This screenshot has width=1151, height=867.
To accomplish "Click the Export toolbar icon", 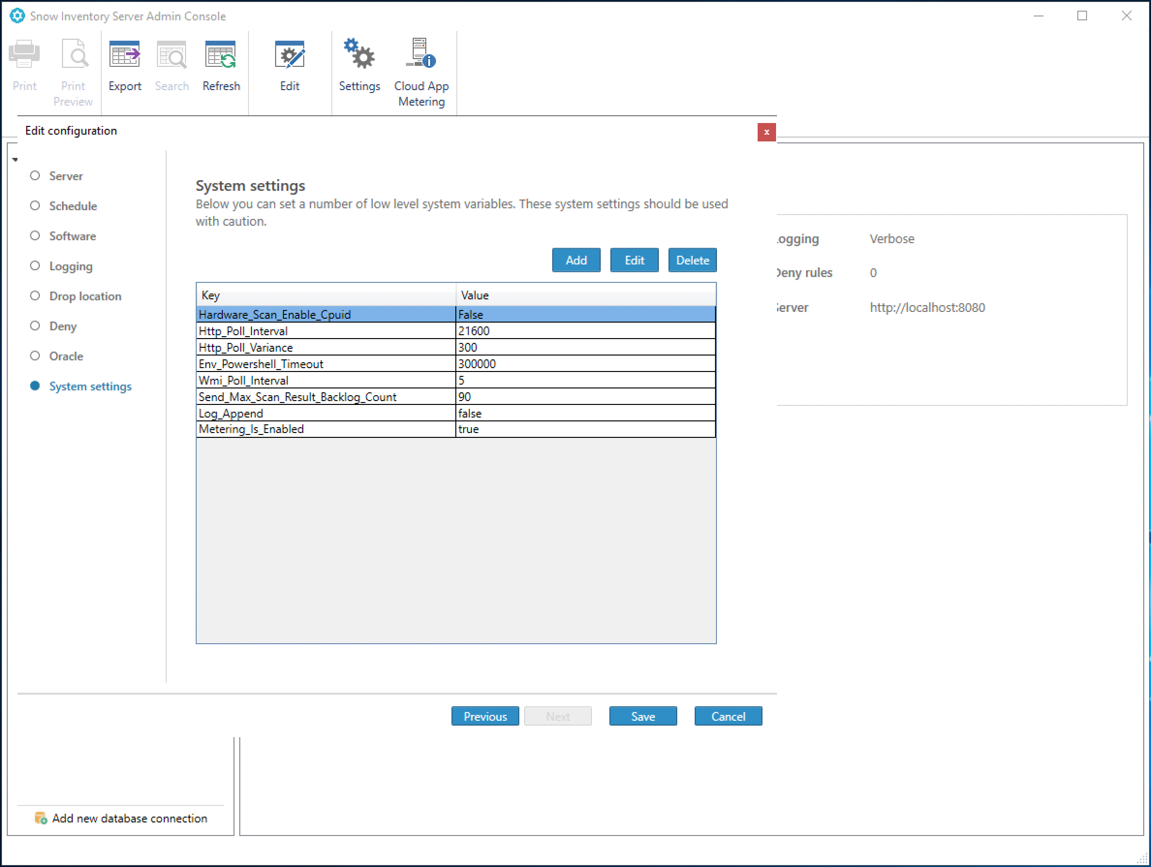I will pyautogui.click(x=124, y=55).
